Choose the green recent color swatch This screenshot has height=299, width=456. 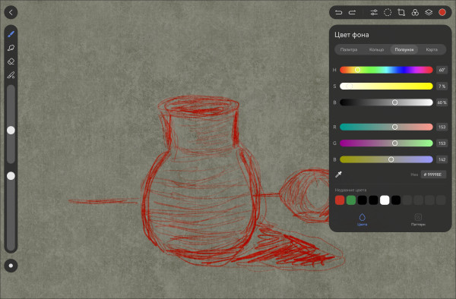[x=351, y=200]
